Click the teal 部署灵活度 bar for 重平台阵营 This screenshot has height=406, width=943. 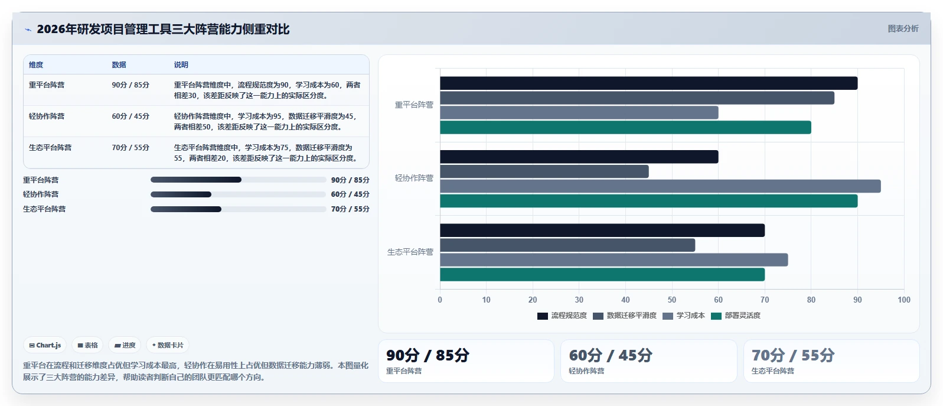coord(625,128)
